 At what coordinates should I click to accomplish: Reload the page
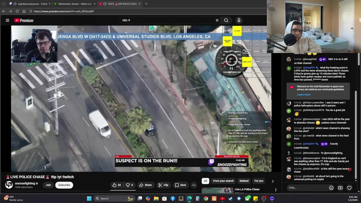coord(17,11)
